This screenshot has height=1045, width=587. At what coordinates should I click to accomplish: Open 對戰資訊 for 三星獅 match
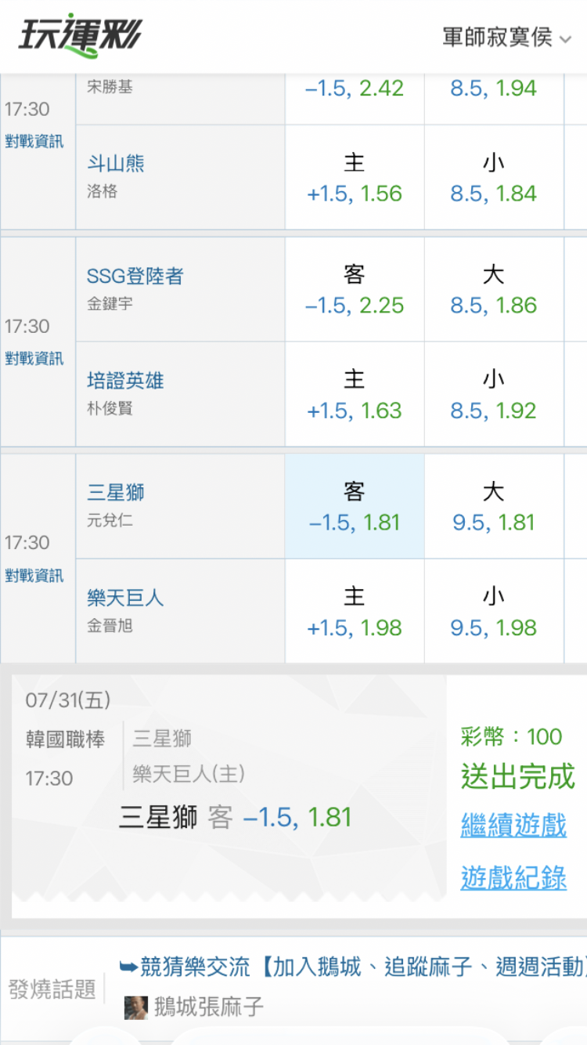click(34, 576)
